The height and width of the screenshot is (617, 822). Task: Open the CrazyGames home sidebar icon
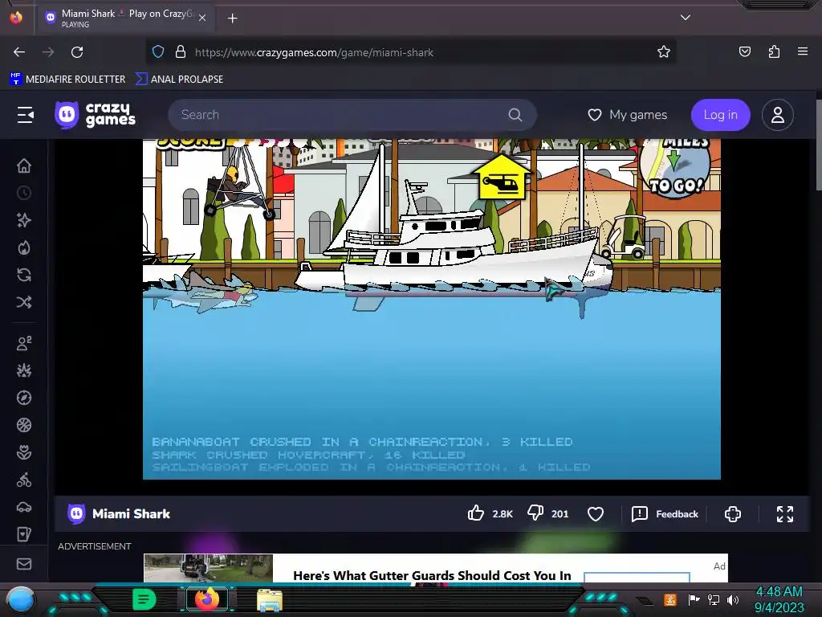(24, 165)
